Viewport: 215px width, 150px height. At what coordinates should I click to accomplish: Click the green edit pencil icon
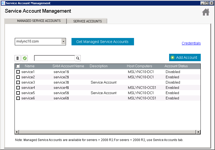25,58
